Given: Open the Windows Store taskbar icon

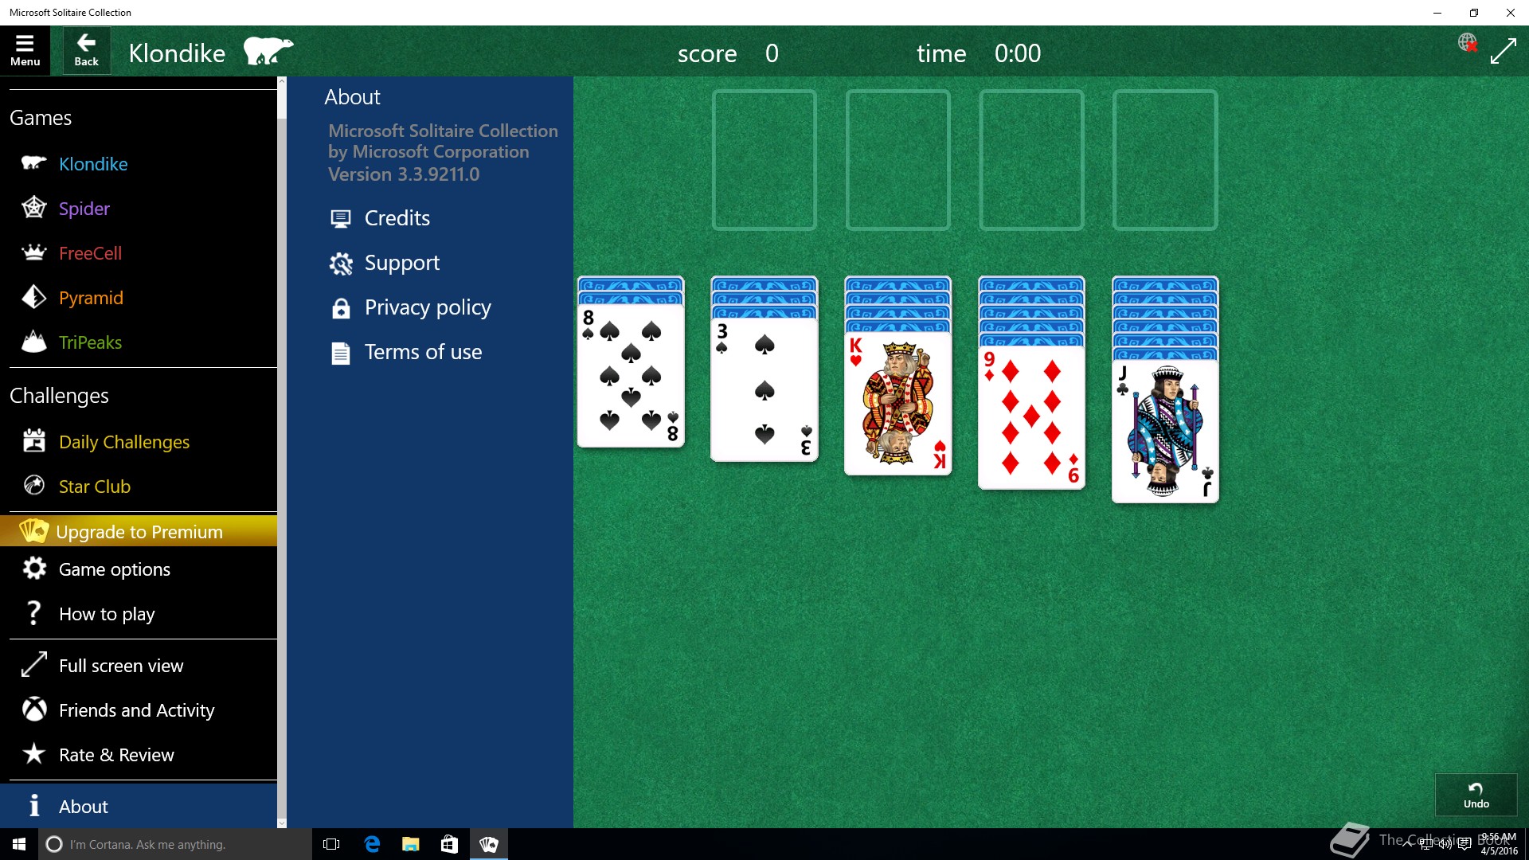Looking at the screenshot, I should click(x=450, y=844).
